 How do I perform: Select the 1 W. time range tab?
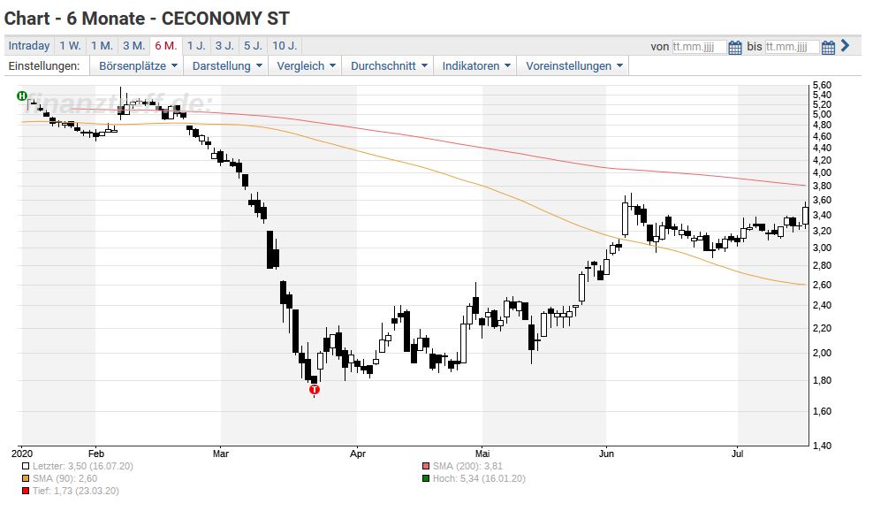pos(70,46)
